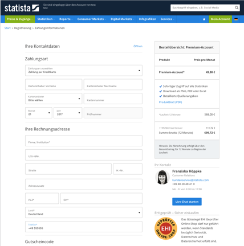
Task: Open the Produktblatt (PDF) link
Action: [x=170, y=102]
